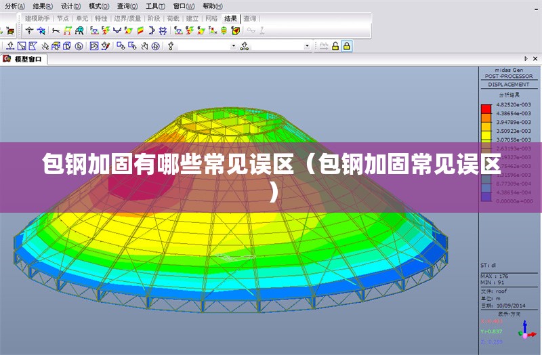The height and width of the screenshot is (355, 542).
Task: Switch to the 建立 tab
Action: pos(192,18)
